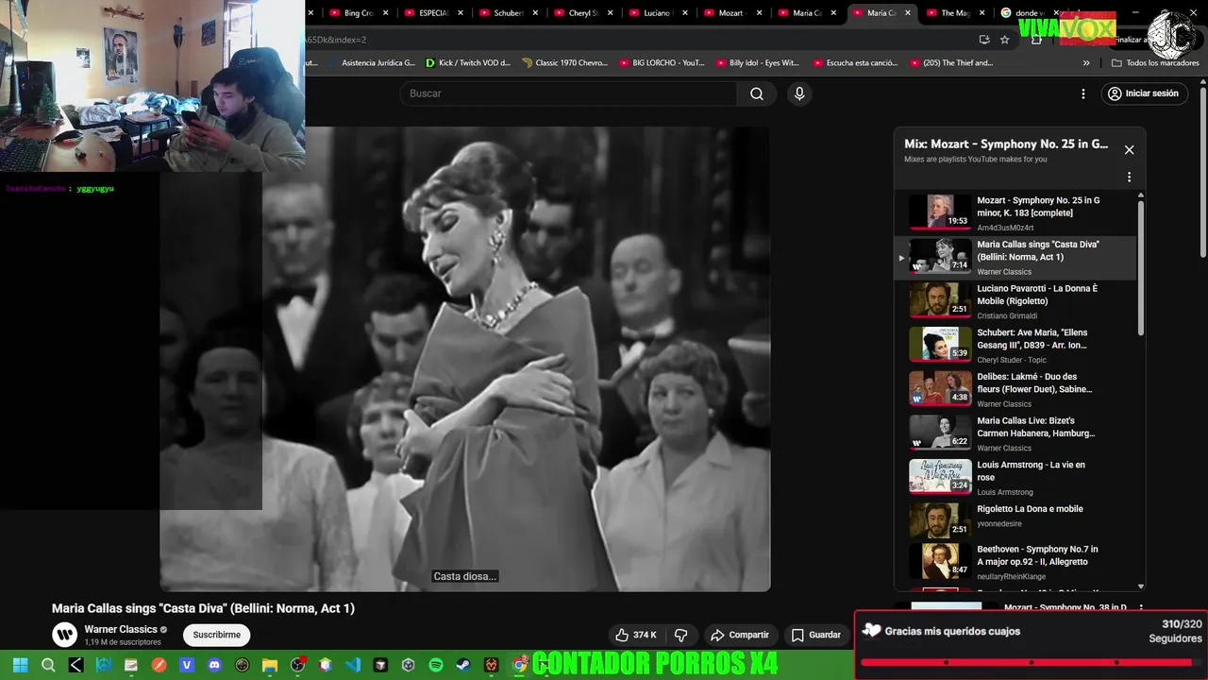Image resolution: width=1208 pixels, height=680 pixels.
Task: Open Warner Classics channel name link
Action: [x=121, y=629]
